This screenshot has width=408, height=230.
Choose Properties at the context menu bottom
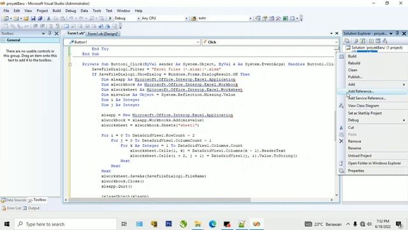click(372, 171)
